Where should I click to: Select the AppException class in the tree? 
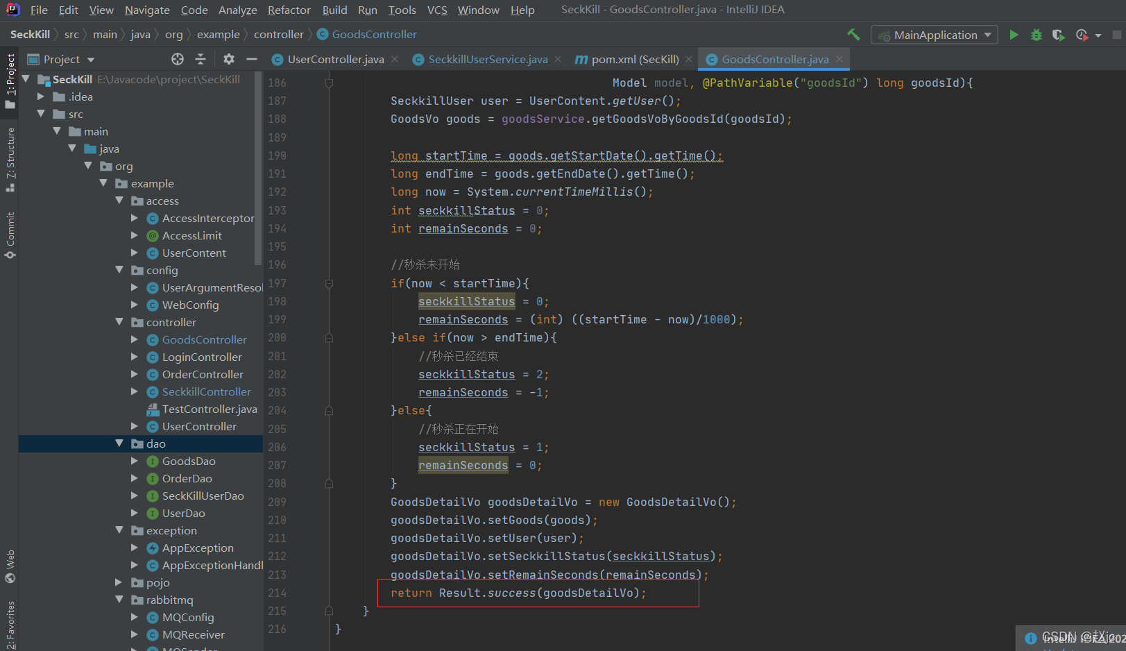(x=198, y=548)
